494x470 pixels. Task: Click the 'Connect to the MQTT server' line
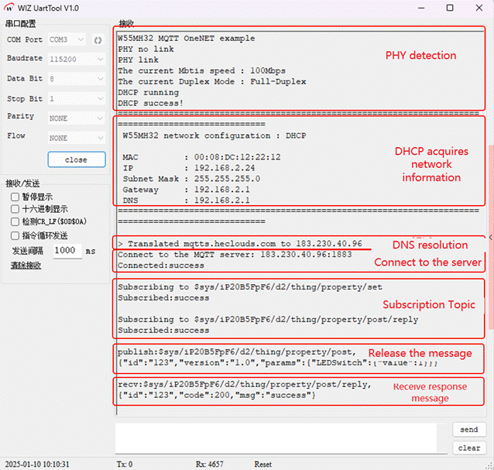(235, 254)
